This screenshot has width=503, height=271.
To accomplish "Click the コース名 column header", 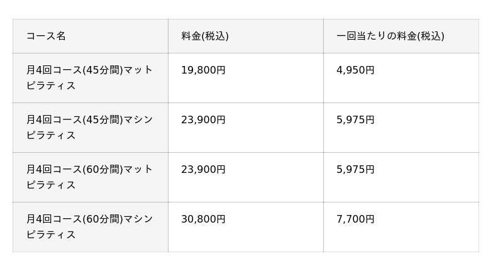I will (x=46, y=36).
